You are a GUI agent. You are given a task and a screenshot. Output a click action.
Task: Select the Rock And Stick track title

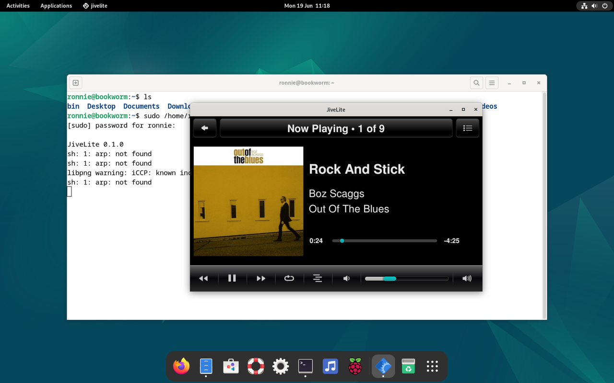pyautogui.click(x=357, y=169)
